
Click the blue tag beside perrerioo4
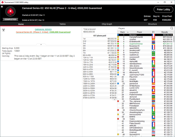tap(118, 84)
